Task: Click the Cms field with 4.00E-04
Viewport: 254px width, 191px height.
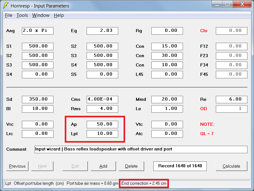Action: tap(102, 99)
